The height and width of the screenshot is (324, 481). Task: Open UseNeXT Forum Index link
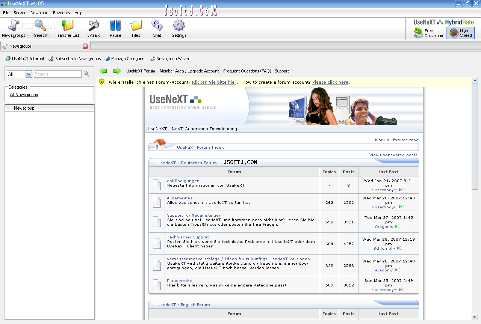(x=200, y=147)
